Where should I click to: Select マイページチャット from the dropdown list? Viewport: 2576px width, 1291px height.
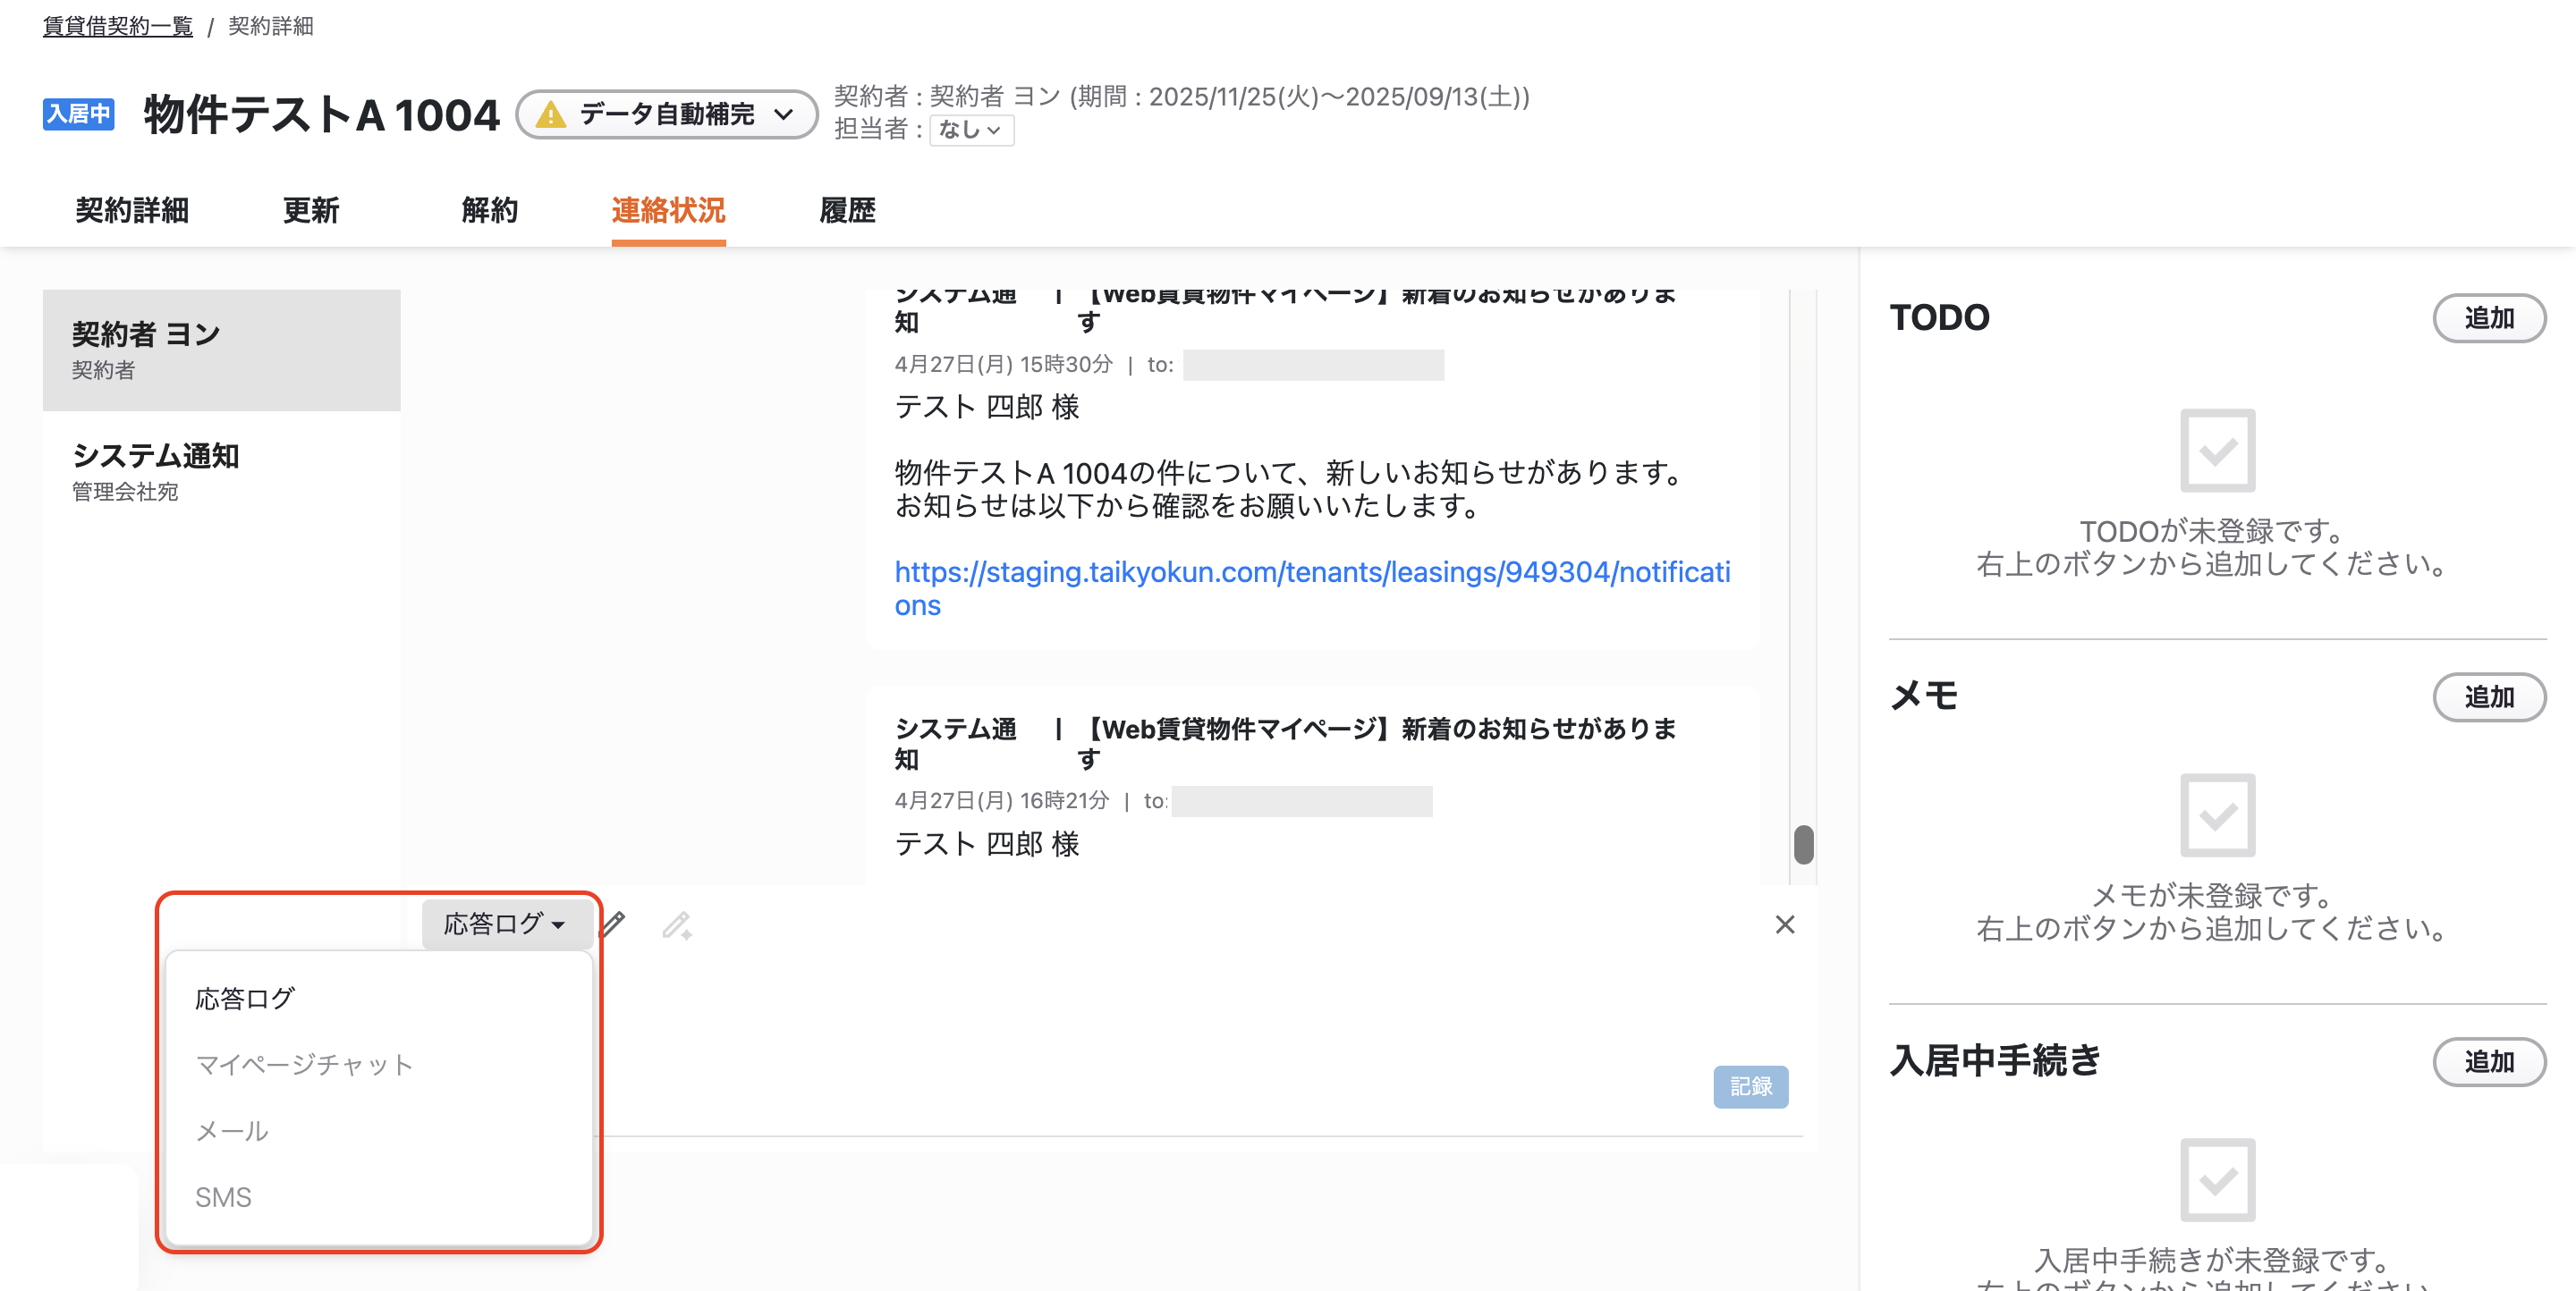tap(379, 1064)
